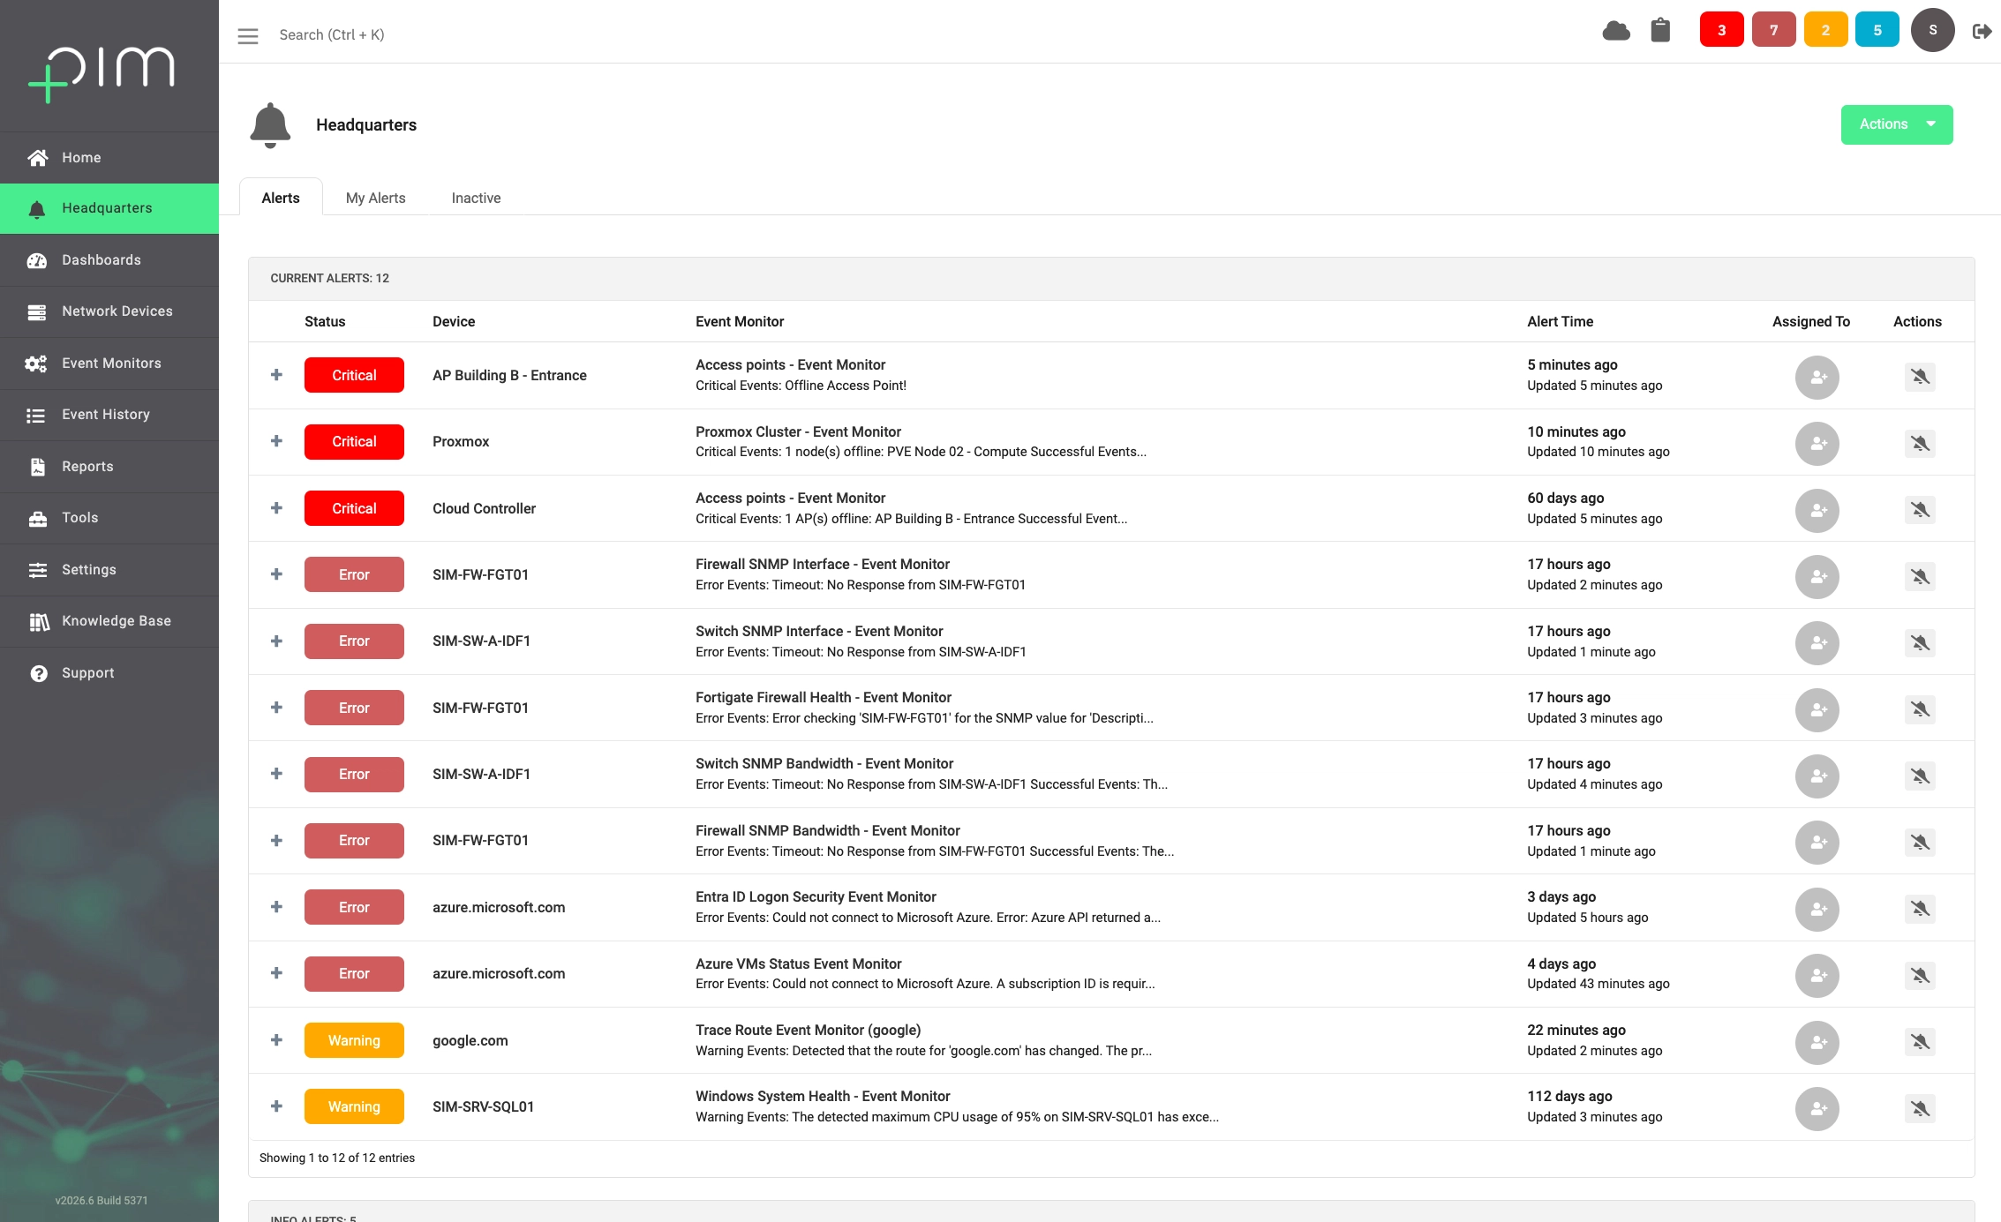This screenshot has width=2001, height=1222.
Task: Go to Home in sidebar
Action: 109,158
